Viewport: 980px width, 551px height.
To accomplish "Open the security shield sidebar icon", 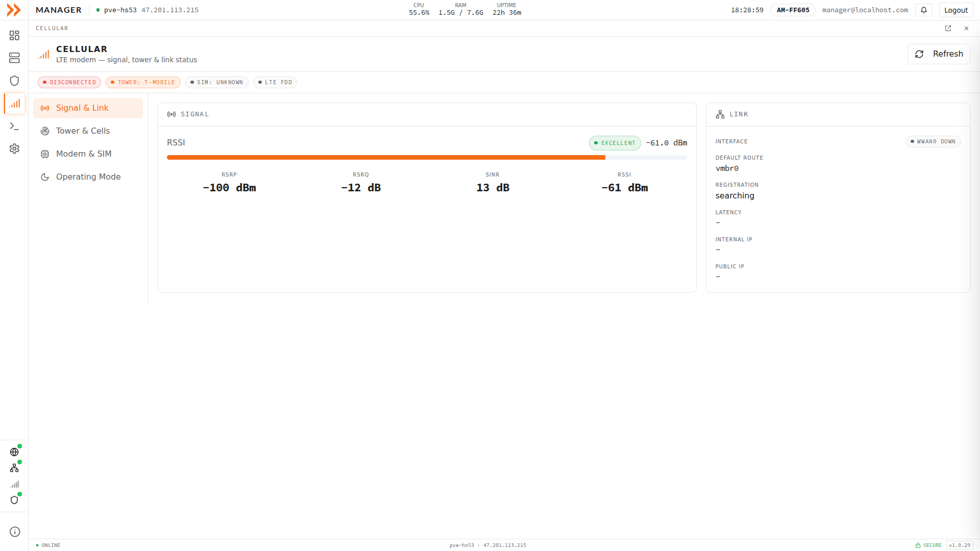I will coord(14,81).
